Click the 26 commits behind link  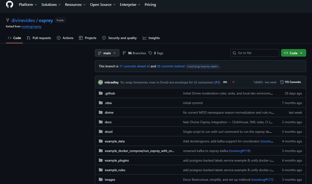tap(171, 66)
